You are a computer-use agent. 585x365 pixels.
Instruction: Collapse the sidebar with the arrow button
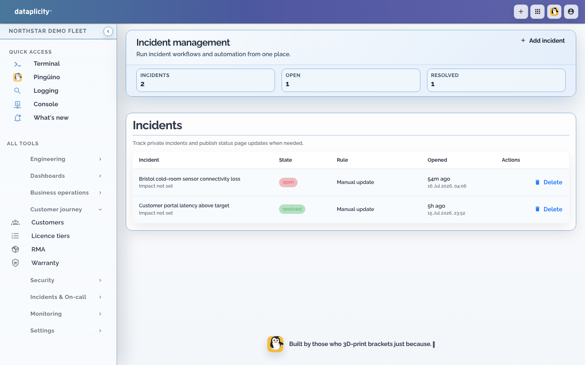[108, 31]
